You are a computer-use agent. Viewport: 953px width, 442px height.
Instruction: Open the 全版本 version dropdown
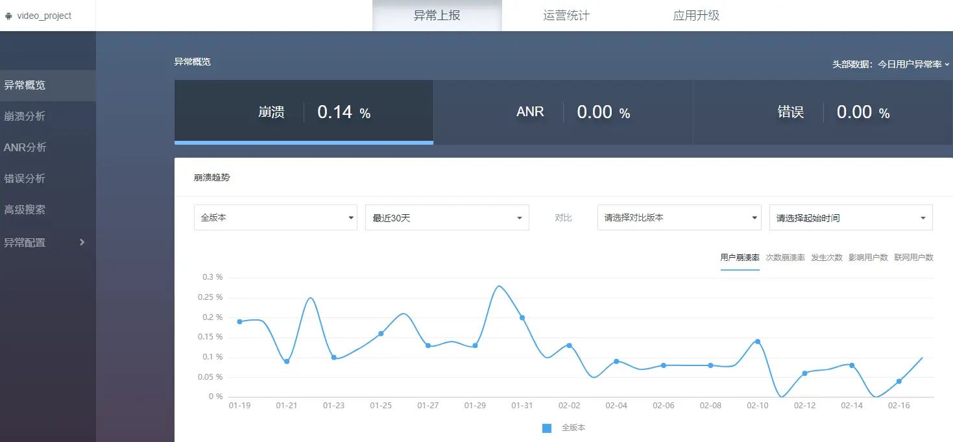(275, 217)
